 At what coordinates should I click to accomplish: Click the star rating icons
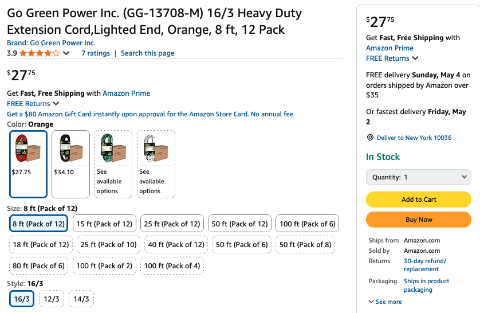pos(40,53)
